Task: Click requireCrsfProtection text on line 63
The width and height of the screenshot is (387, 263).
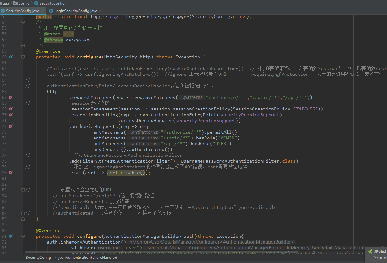Action: click(280, 74)
